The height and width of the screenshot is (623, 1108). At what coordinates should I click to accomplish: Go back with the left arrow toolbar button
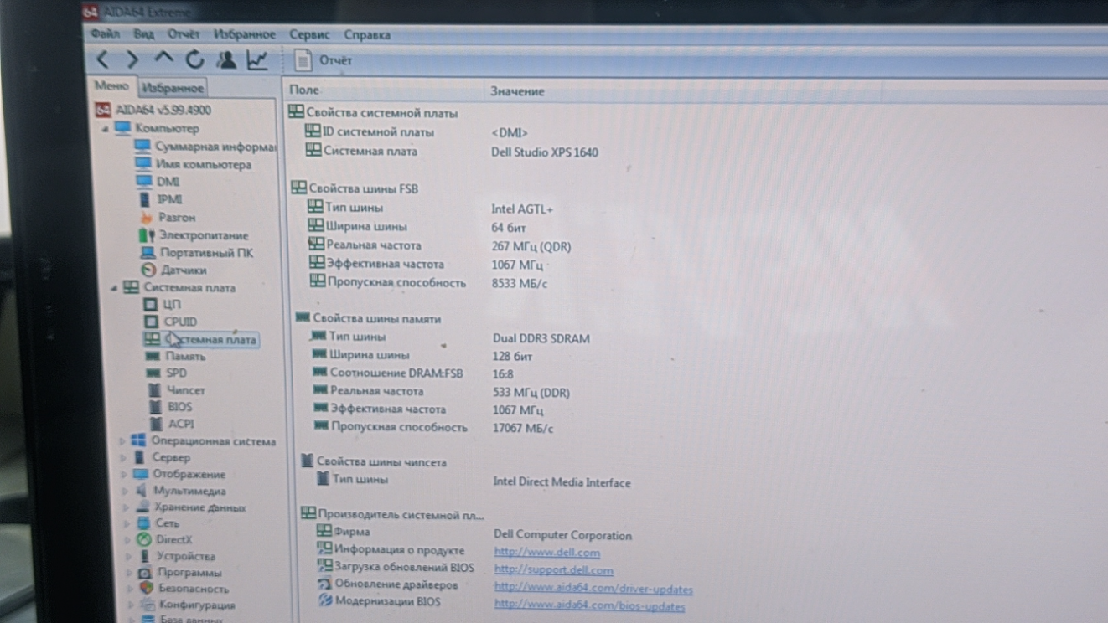(x=102, y=59)
